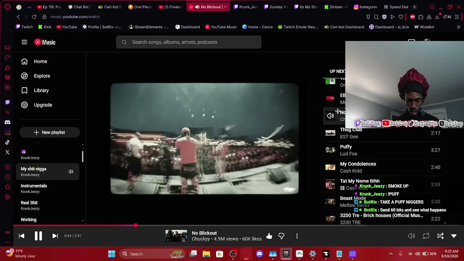This screenshot has height=261, width=464.
Task: Click the music.youtube.com address bar
Action: point(75,17)
